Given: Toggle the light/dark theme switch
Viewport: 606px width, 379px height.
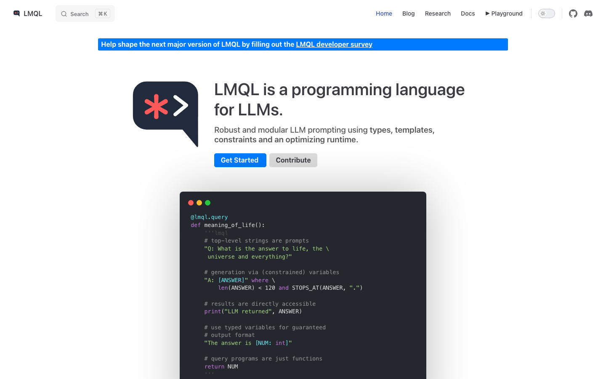Looking at the screenshot, I should (x=547, y=13).
